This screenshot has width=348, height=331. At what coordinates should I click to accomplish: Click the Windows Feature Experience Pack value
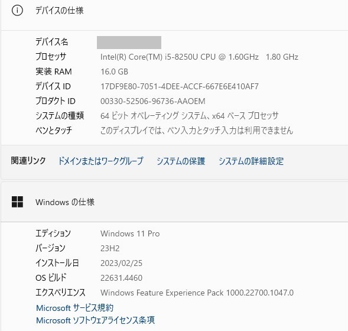tap(197, 293)
